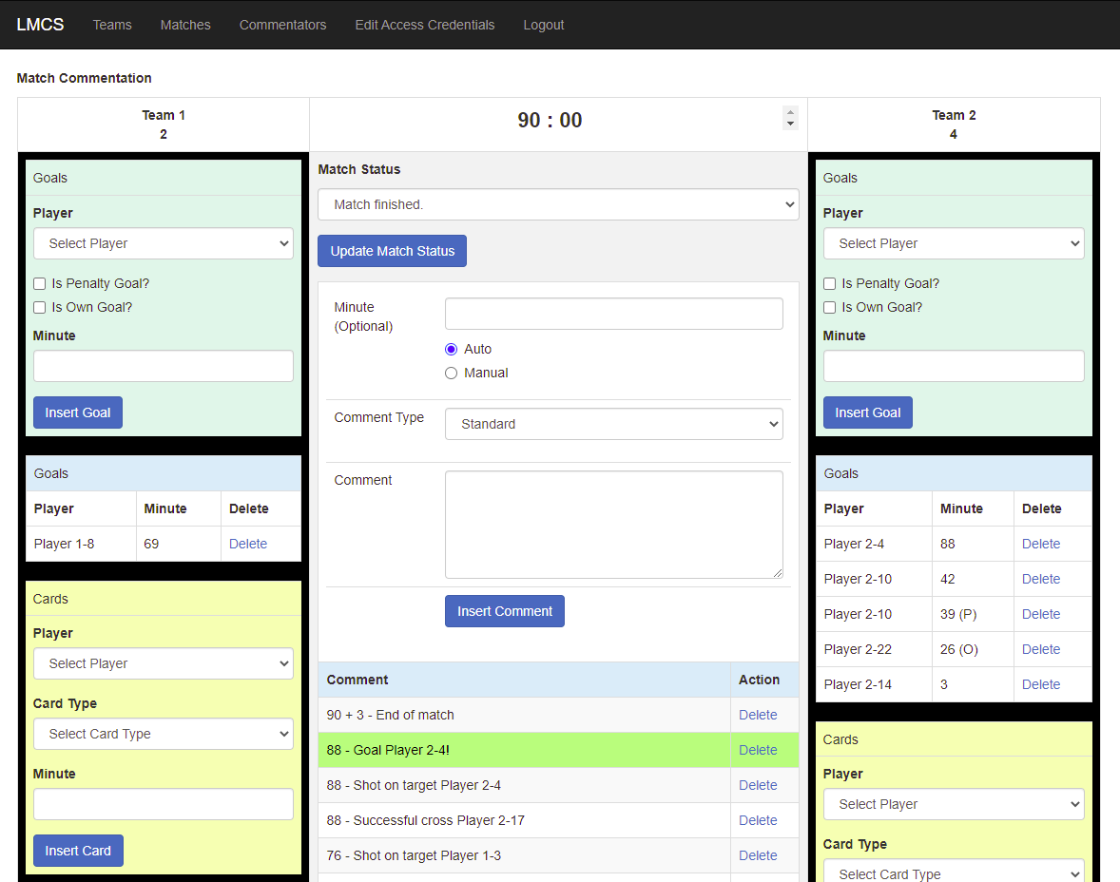Delete the '88 - Goal Player 2-4!' comment
Image resolution: width=1120 pixels, height=882 pixels.
click(x=758, y=750)
